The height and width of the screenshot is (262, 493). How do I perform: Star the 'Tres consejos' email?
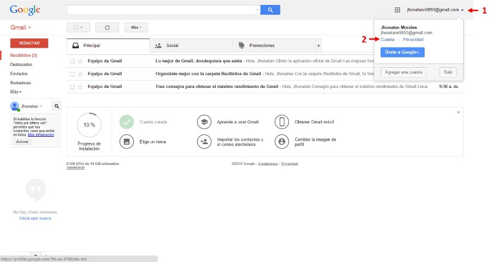[81, 87]
